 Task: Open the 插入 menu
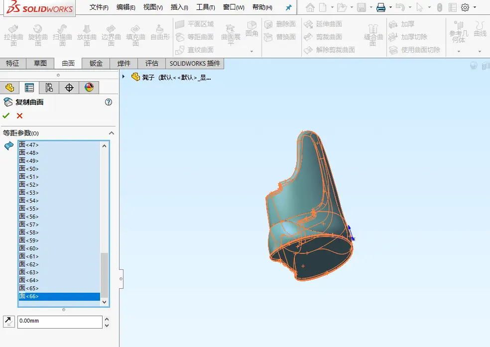(x=179, y=7)
